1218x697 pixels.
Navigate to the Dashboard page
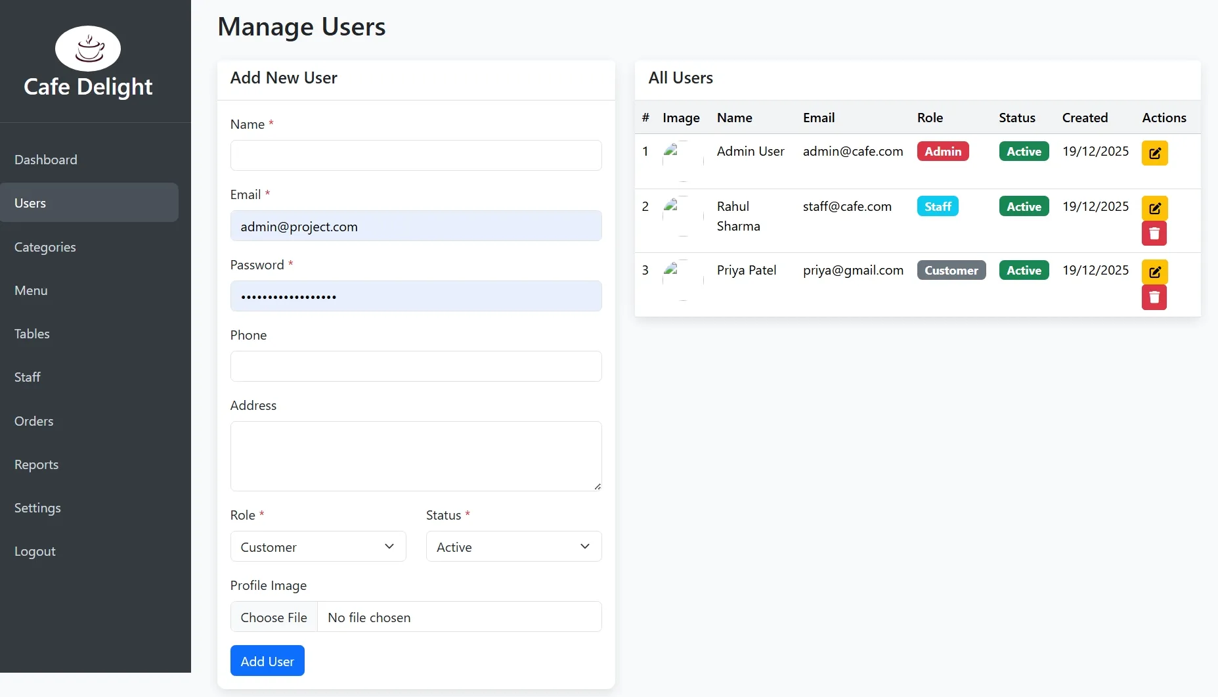[45, 159]
